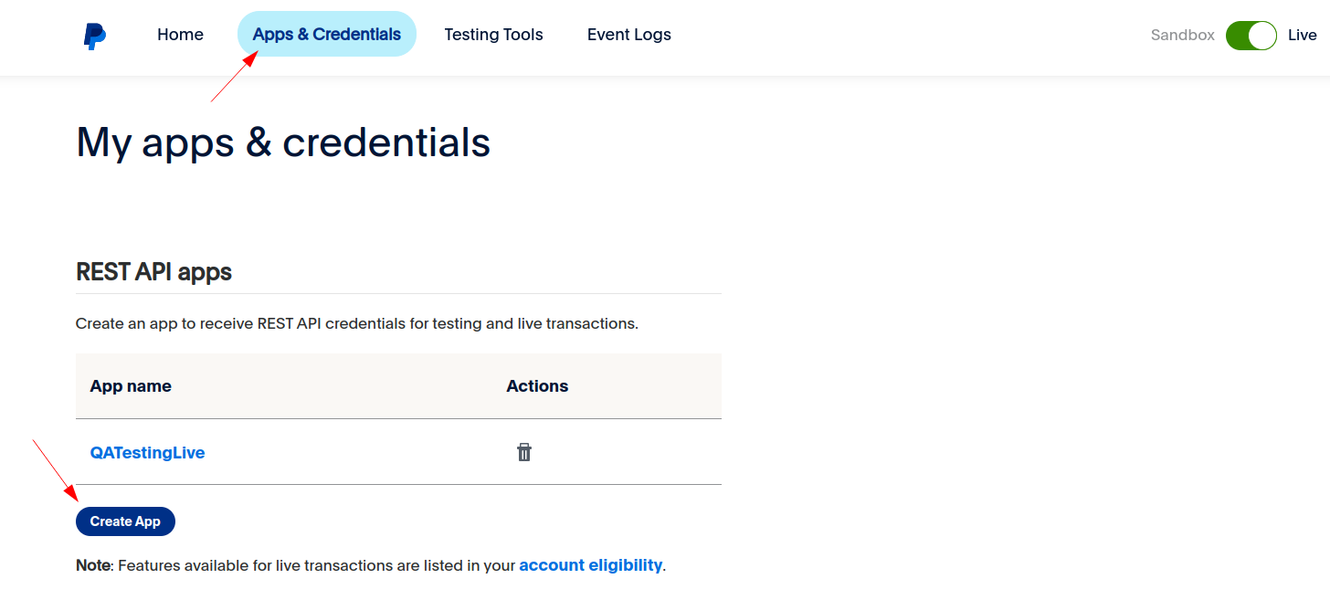Image resolution: width=1330 pixels, height=600 pixels.
Task: Click the bold Note label below Create App
Action: tap(93, 565)
